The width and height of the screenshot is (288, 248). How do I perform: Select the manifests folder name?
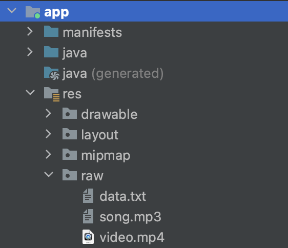point(92,32)
